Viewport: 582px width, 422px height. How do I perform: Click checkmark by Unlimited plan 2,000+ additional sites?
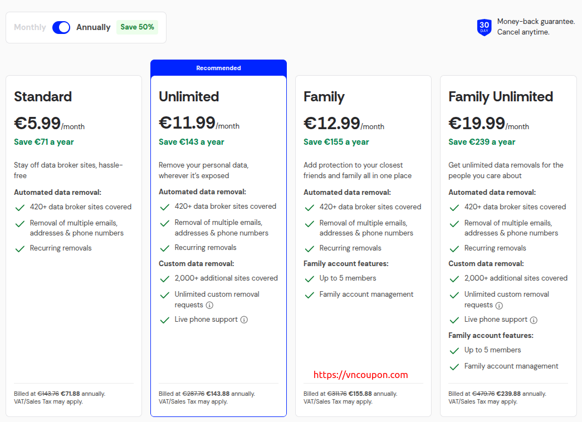(165, 279)
